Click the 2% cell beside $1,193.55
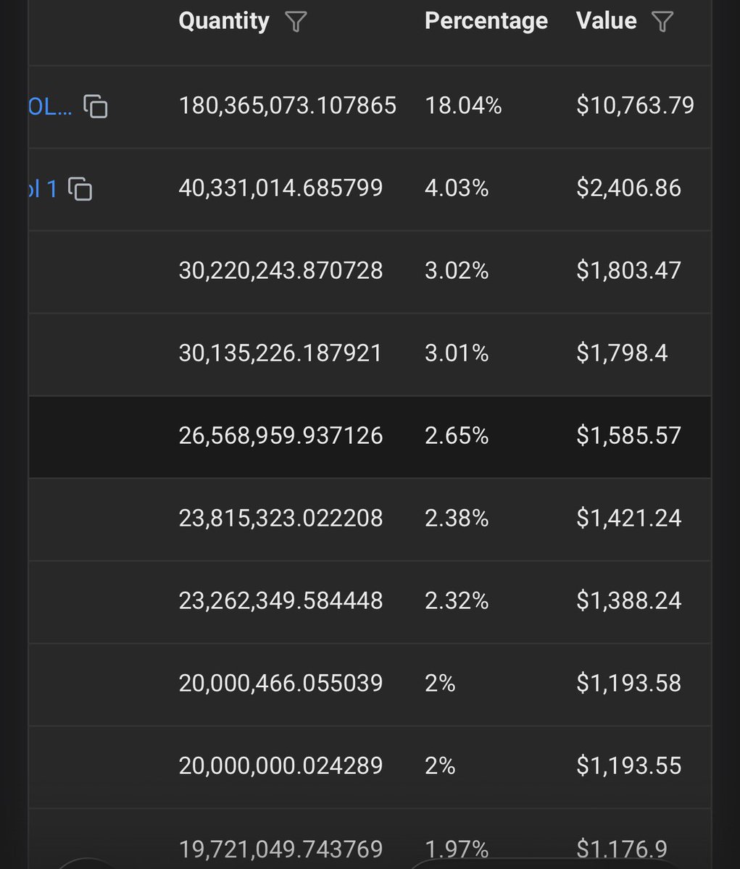 (x=440, y=766)
